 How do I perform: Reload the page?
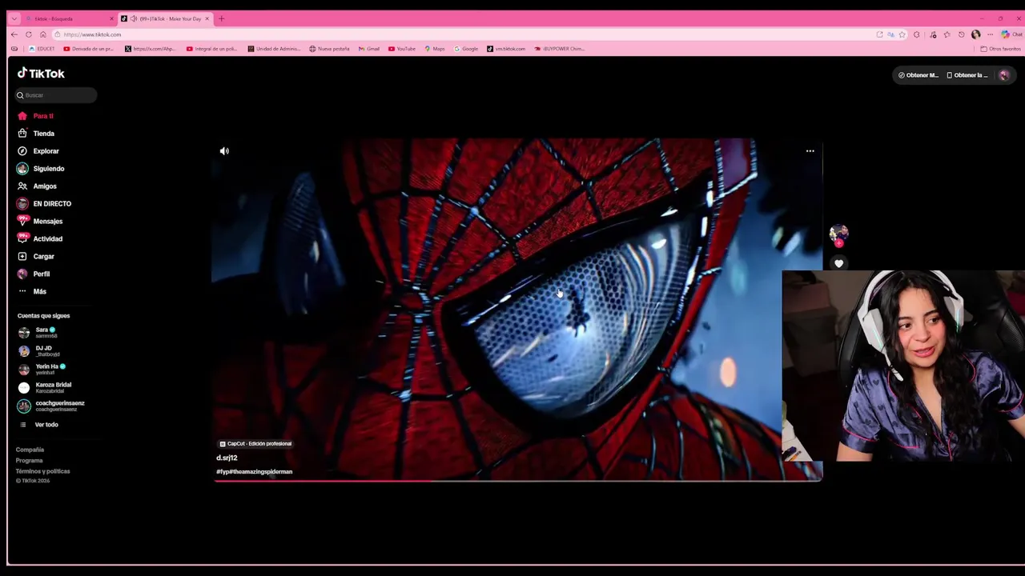28,34
